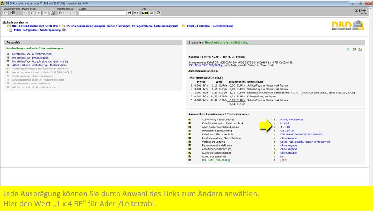This screenshot has width=373, height=211.
Task: Click the yellow NEU info icon
Action: 145,13
